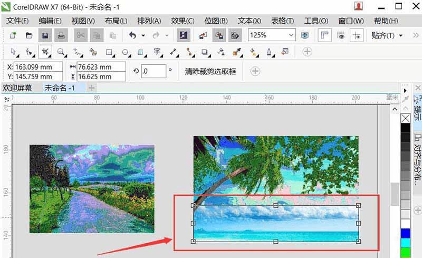422x258 pixels.
Task: Create a new document via toolbar icon
Action: (x=13, y=35)
